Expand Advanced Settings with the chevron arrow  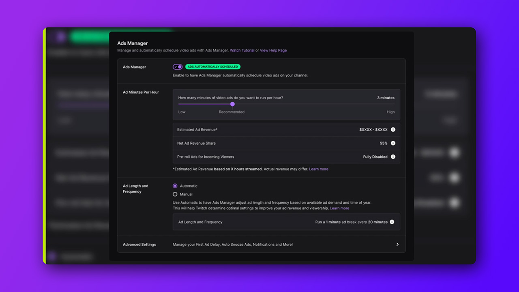pyautogui.click(x=397, y=245)
